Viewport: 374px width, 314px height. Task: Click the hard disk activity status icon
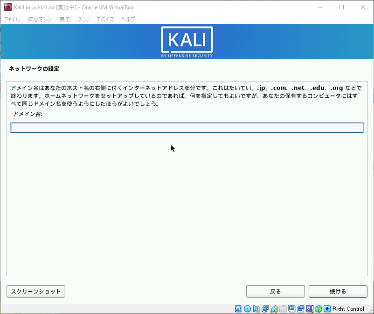click(238, 309)
